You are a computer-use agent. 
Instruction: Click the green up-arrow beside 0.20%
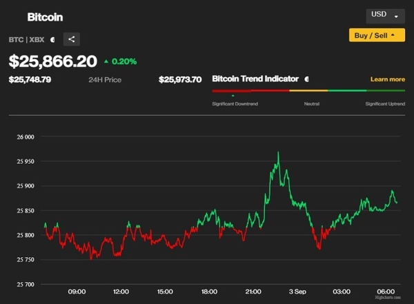[x=106, y=61]
